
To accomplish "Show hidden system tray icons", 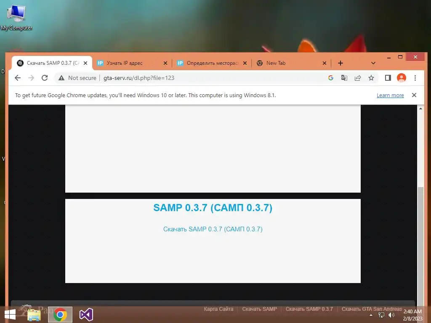I will (x=371, y=315).
